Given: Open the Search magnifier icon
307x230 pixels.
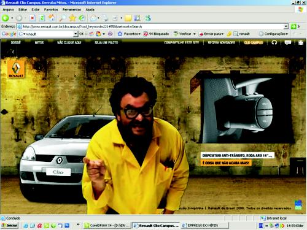Looking at the screenshot, I should [x=63, y=18].
